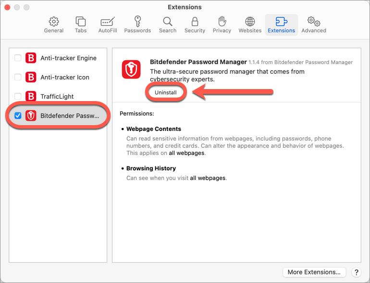Screen dimensions: 370x283
Task: Click the TrafficLight extension's B icon
Action: (x=31, y=96)
